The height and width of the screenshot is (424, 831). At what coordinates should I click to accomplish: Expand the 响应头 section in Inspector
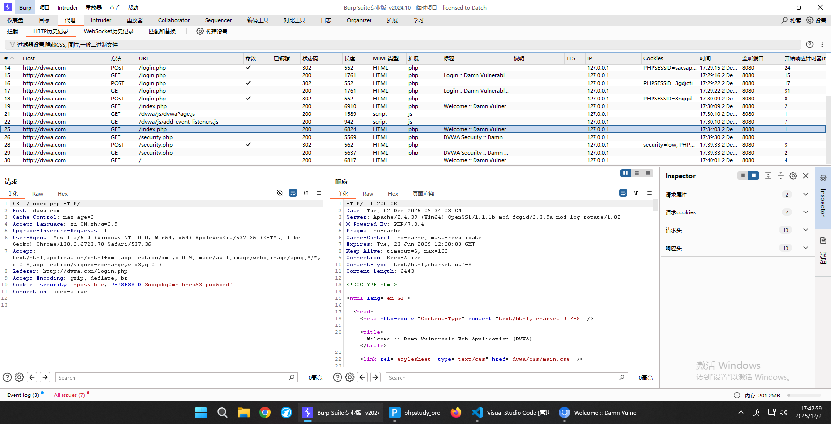[x=805, y=248]
